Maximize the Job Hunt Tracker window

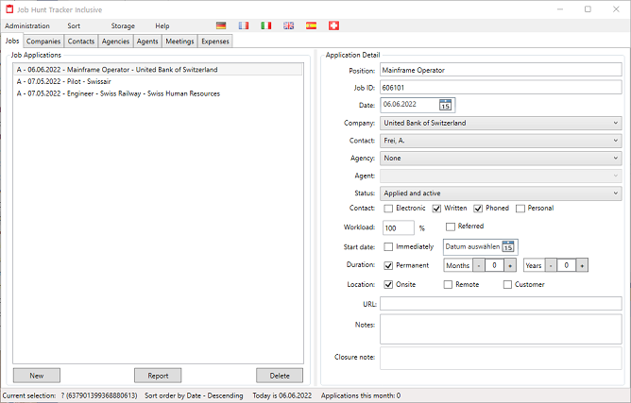click(588, 9)
